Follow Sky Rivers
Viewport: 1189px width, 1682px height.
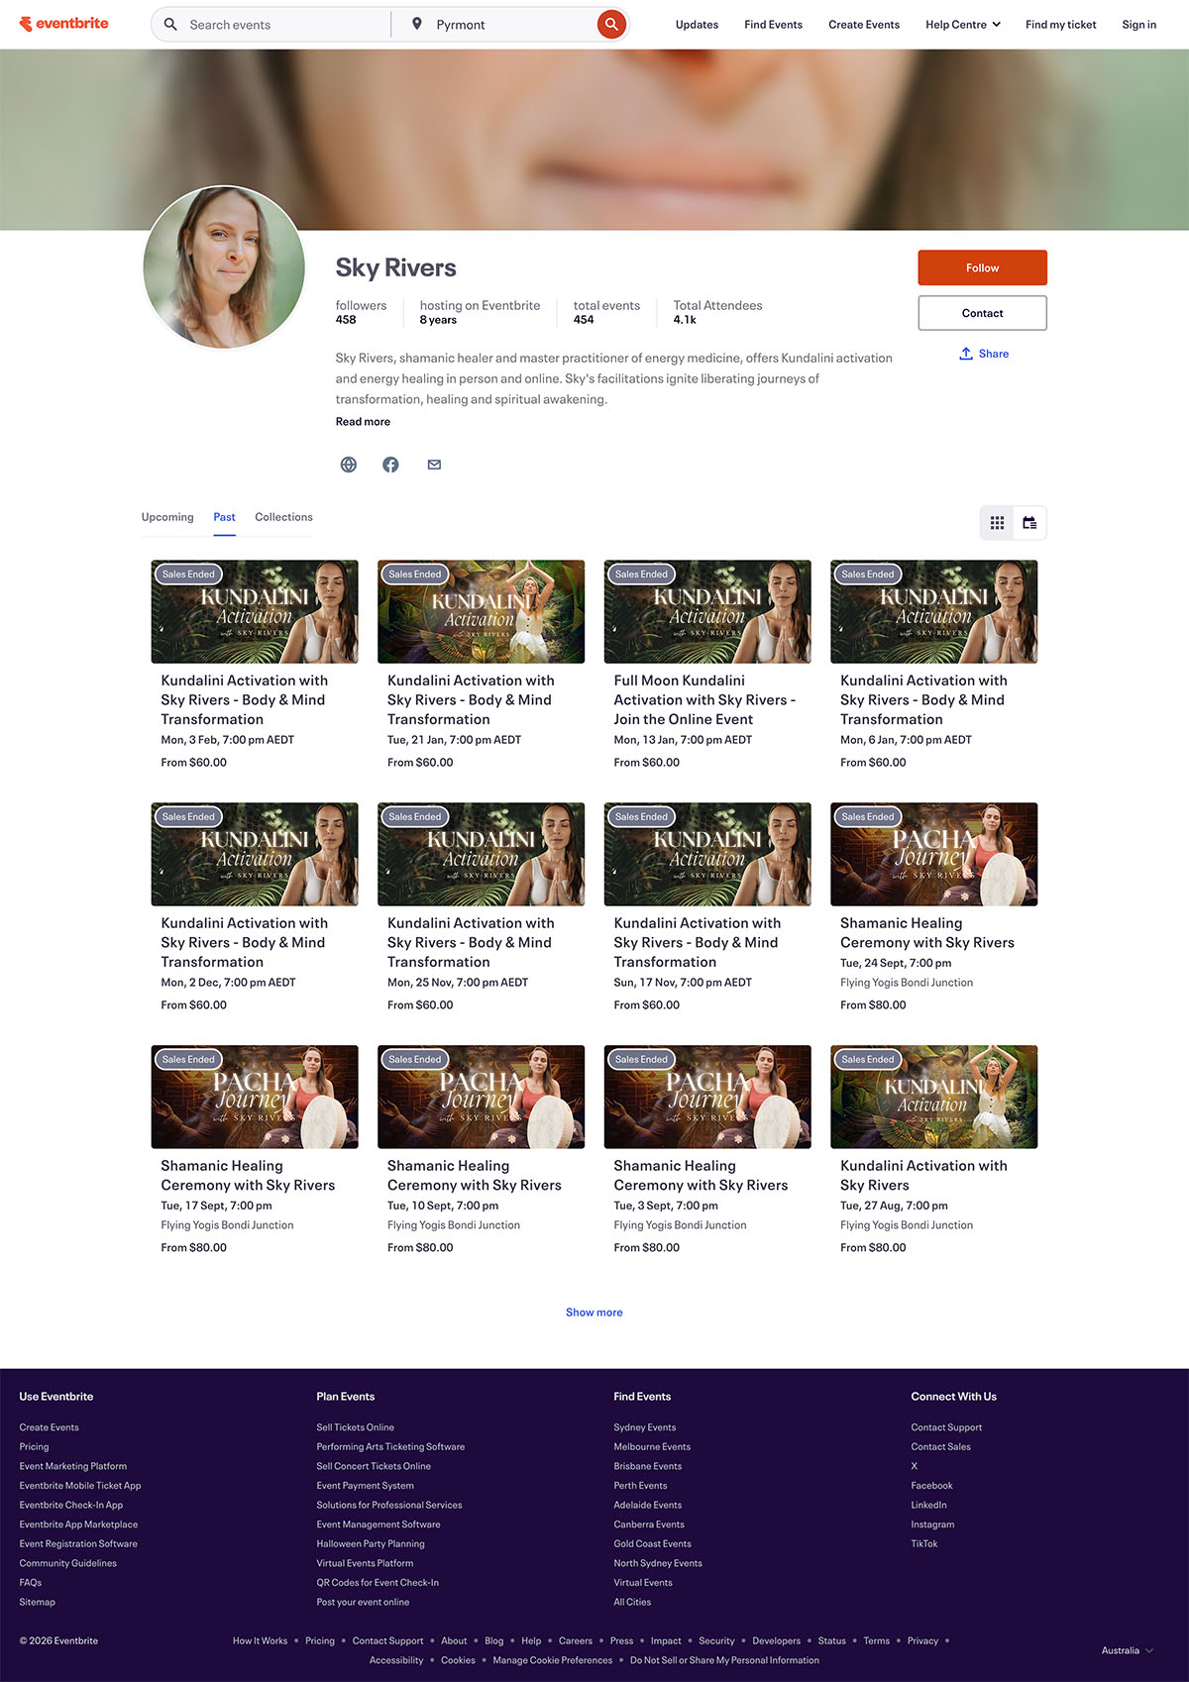pos(983,267)
